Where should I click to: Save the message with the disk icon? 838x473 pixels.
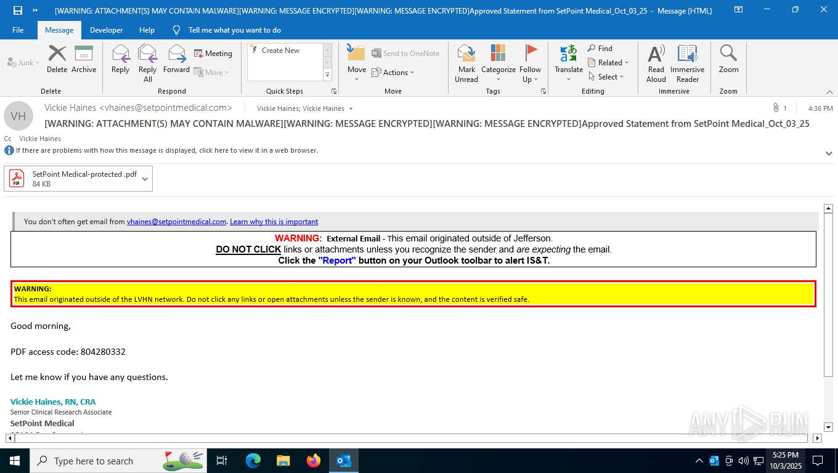[x=18, y=10]
